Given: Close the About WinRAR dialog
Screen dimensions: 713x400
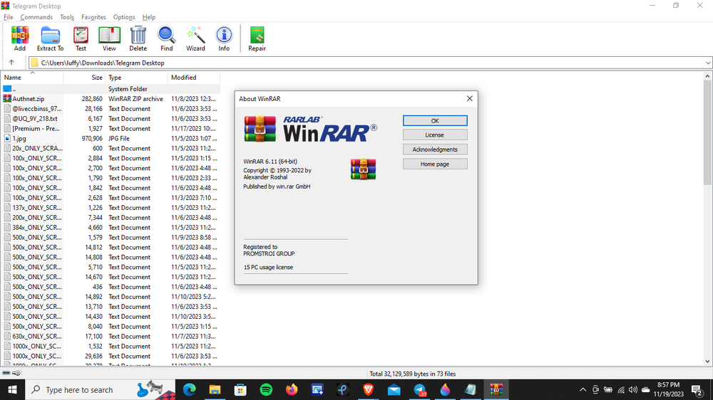Looking at the screenshot, I should (x=469, y=98).
